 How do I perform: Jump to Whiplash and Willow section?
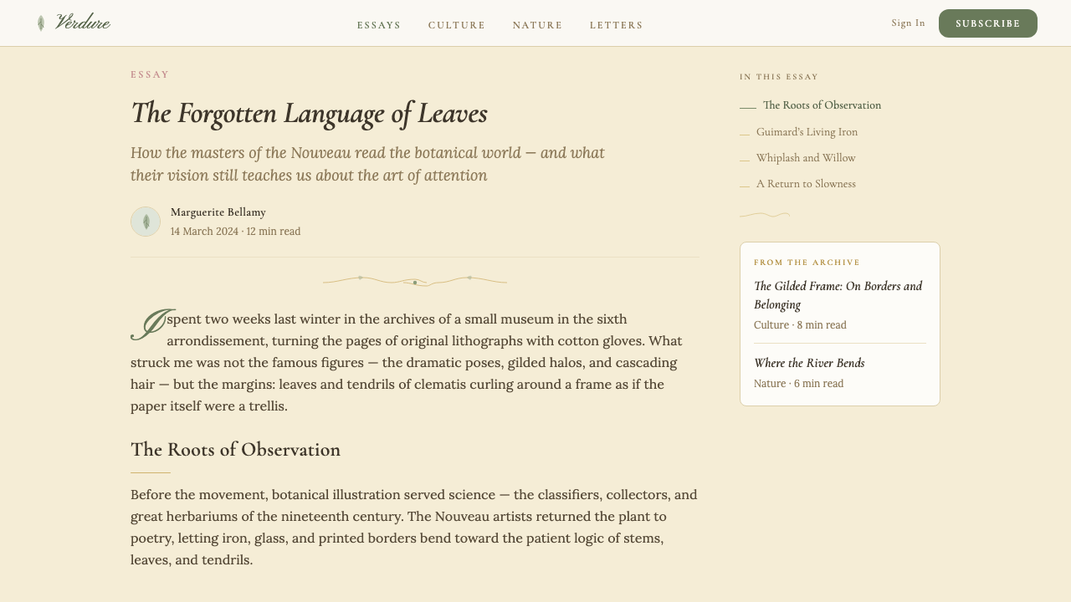click(806, 158)
